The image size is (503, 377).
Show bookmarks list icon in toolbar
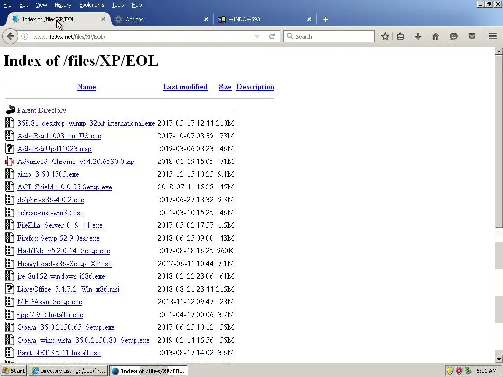pos(400,36)
